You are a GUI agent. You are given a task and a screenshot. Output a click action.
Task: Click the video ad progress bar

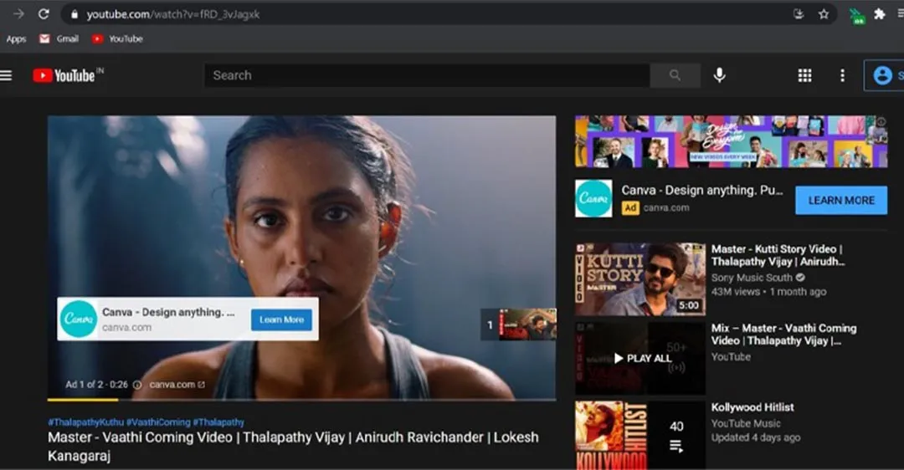point(301,400)
